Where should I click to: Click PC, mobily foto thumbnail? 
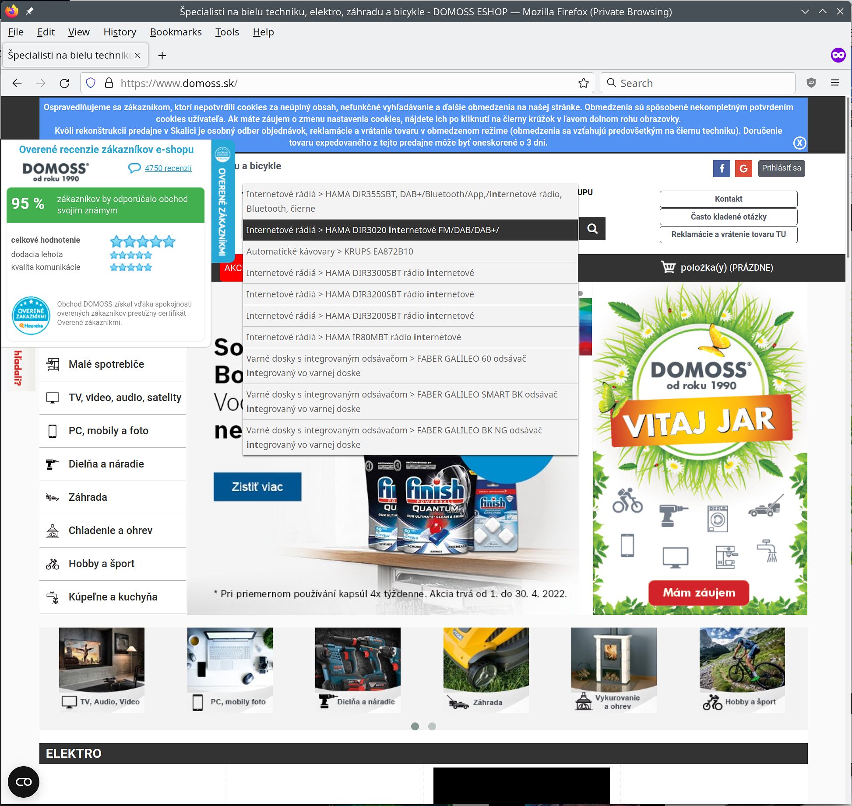click(x=230, y=670)
